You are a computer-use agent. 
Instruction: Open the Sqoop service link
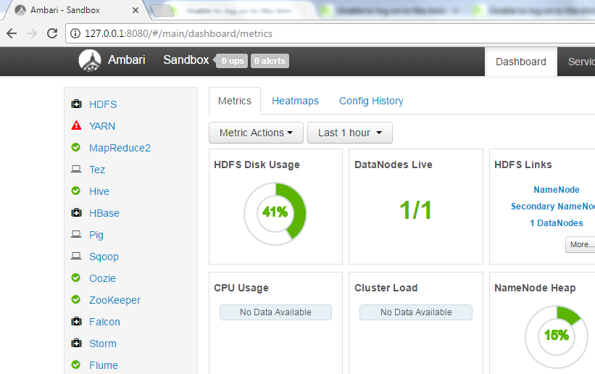click(104, 257)
